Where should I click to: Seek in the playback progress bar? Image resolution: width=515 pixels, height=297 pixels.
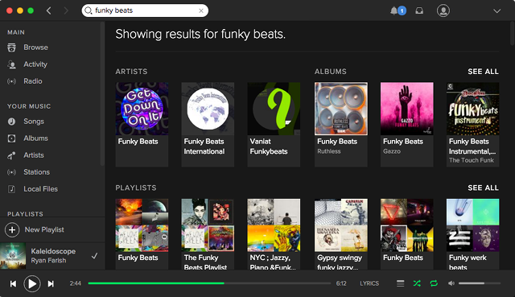pos(209,283)
